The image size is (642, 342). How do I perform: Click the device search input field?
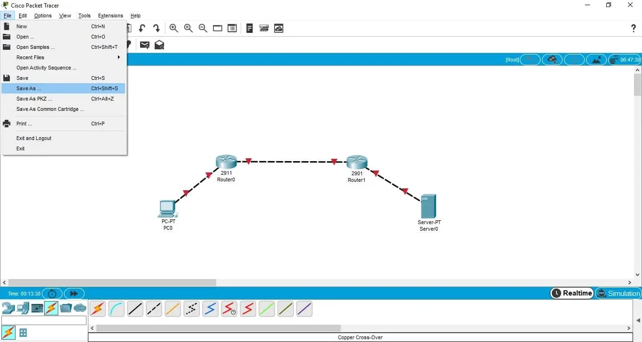tap(44, 320)
